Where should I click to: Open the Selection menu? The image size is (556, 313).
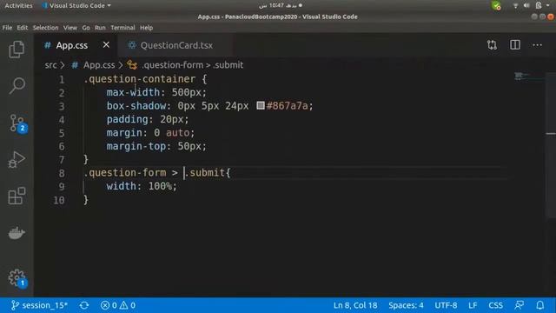45,28
